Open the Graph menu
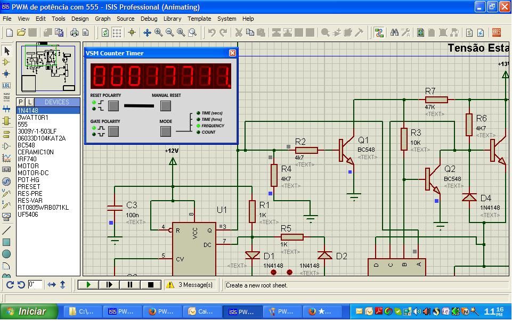The height and width of the screenshot is (321, 512). click(102, 19)
